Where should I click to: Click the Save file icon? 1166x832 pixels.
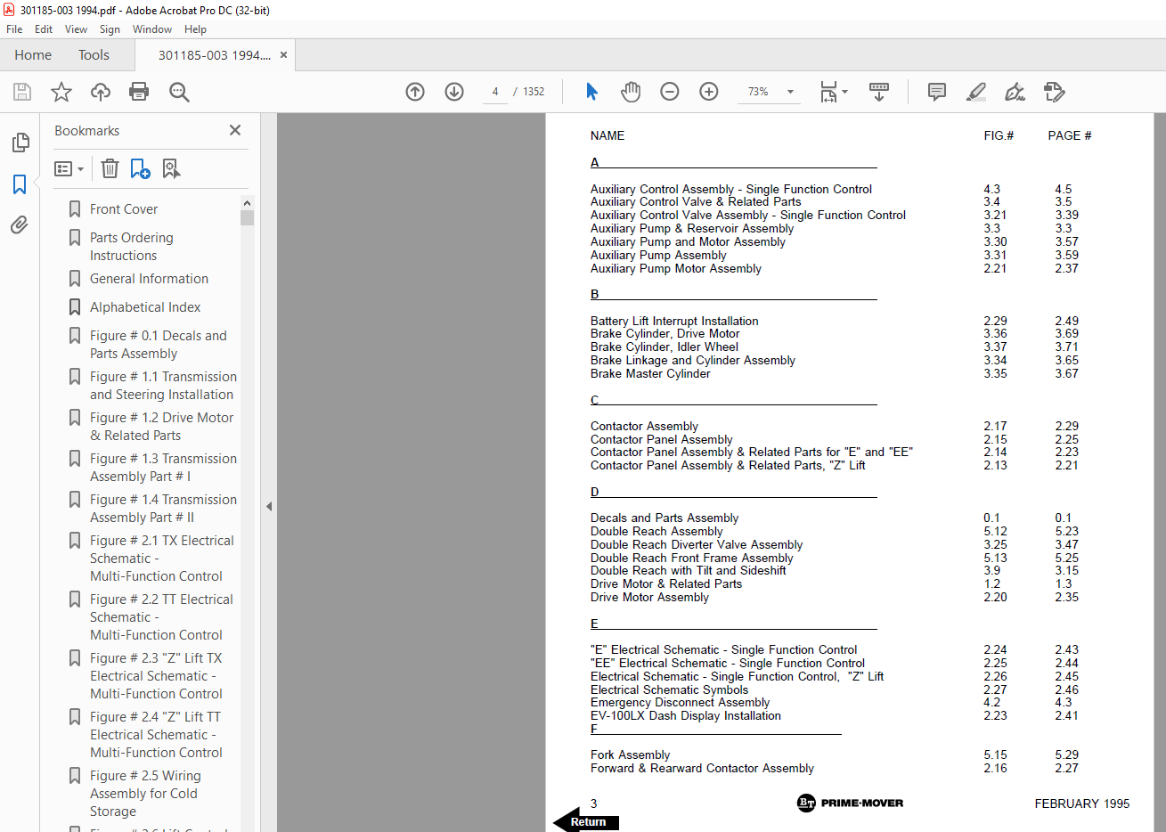(x=22, y=92)
